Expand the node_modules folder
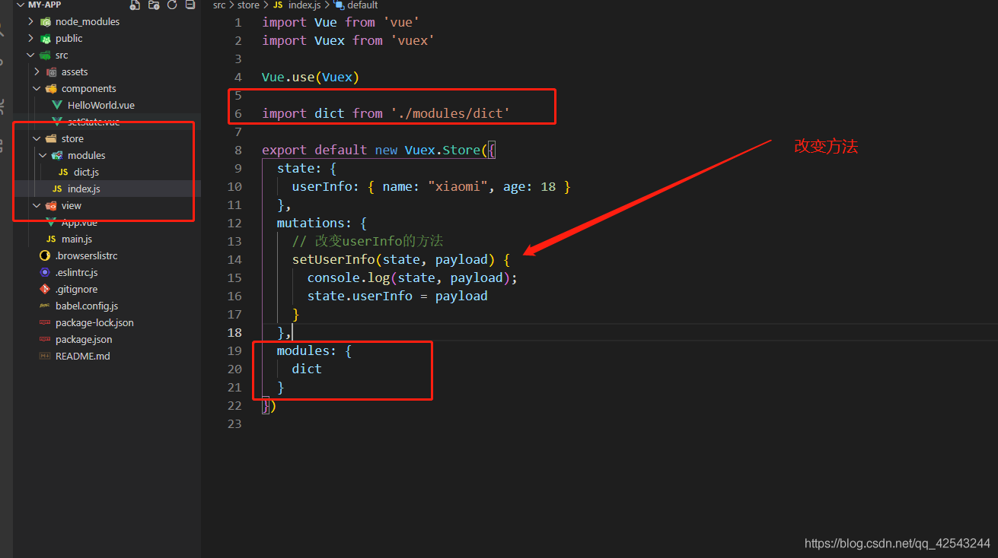 pyautogui.click(x=31, y=21)
